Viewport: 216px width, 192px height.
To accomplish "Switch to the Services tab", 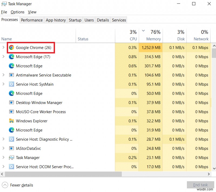I will tap(119, 20).
